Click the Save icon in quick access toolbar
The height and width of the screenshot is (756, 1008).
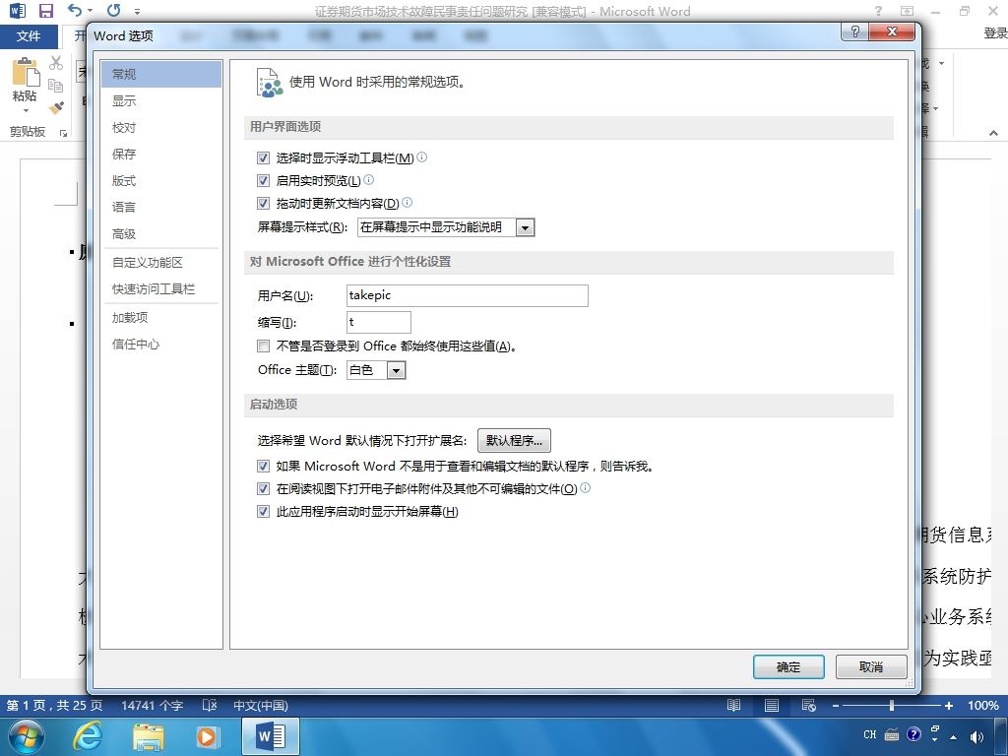coord(45,10)
